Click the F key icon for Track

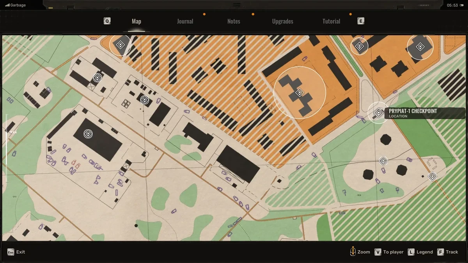click(440, 252)
